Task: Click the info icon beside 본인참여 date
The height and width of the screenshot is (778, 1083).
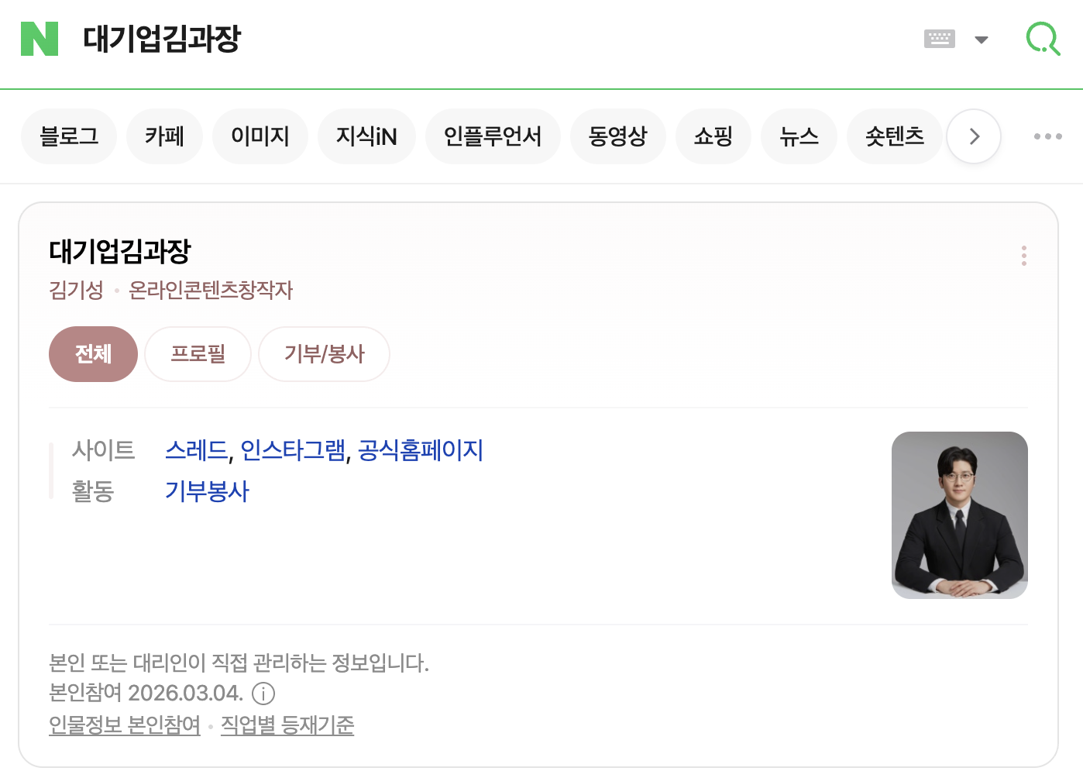Action: pyautogui.click(x=263, y=694)
